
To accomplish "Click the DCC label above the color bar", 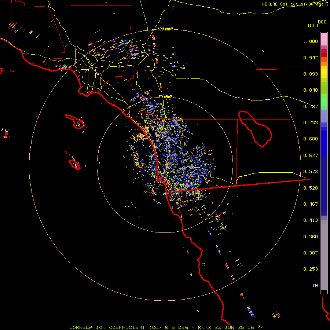I will [x=322, y=22].
